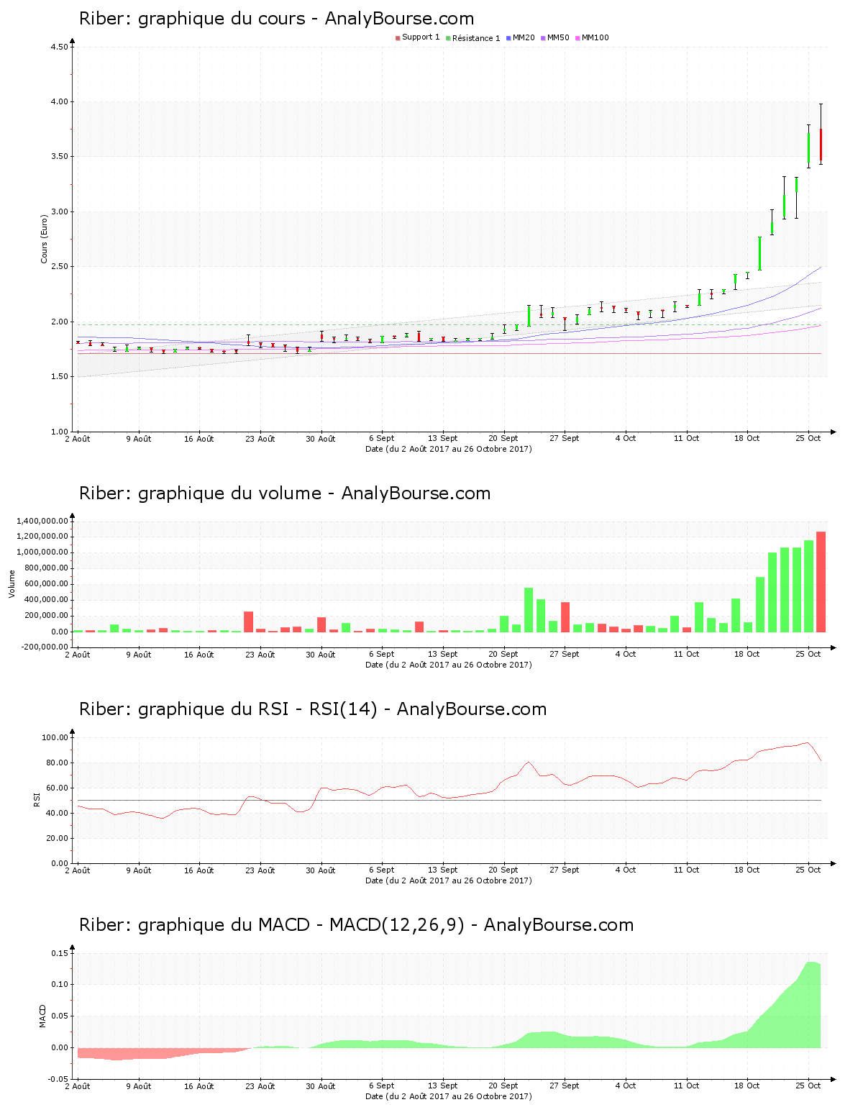
Task: Click the green Résistance 1 legend swatch
Action: coord(448,38)
